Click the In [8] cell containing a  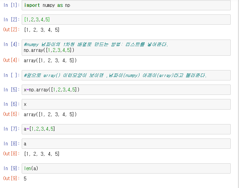[126, 144]
